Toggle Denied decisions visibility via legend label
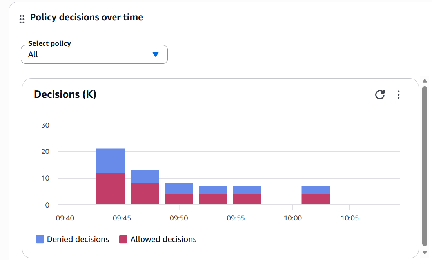 (78, 239)
